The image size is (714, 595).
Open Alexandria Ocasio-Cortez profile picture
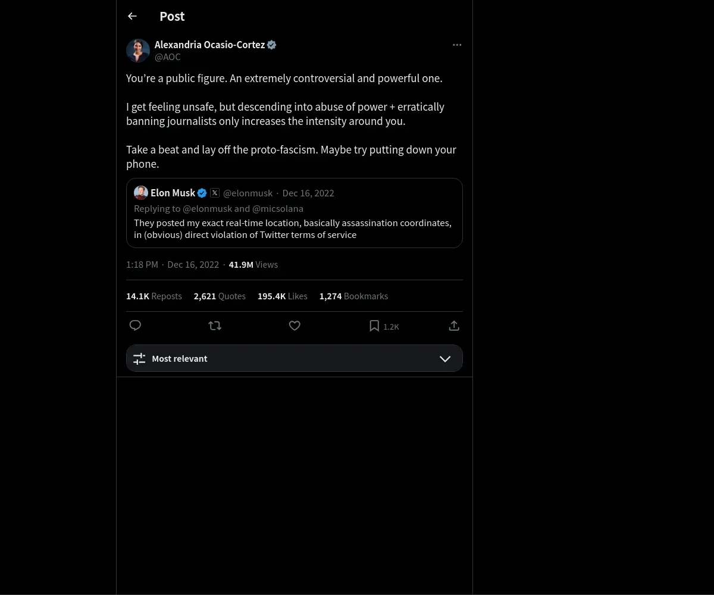point(138,51)
